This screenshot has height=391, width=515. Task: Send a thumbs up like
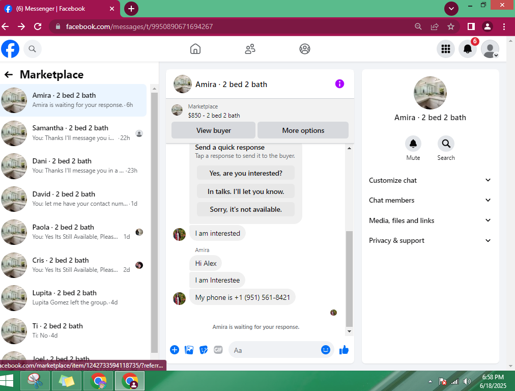click(344, 350)
